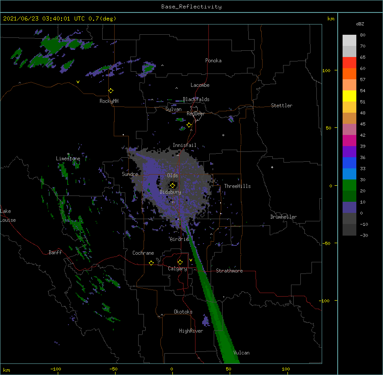
Task: Select the pink 42-45 dBZ legend swatch
Action: [349, 129]
